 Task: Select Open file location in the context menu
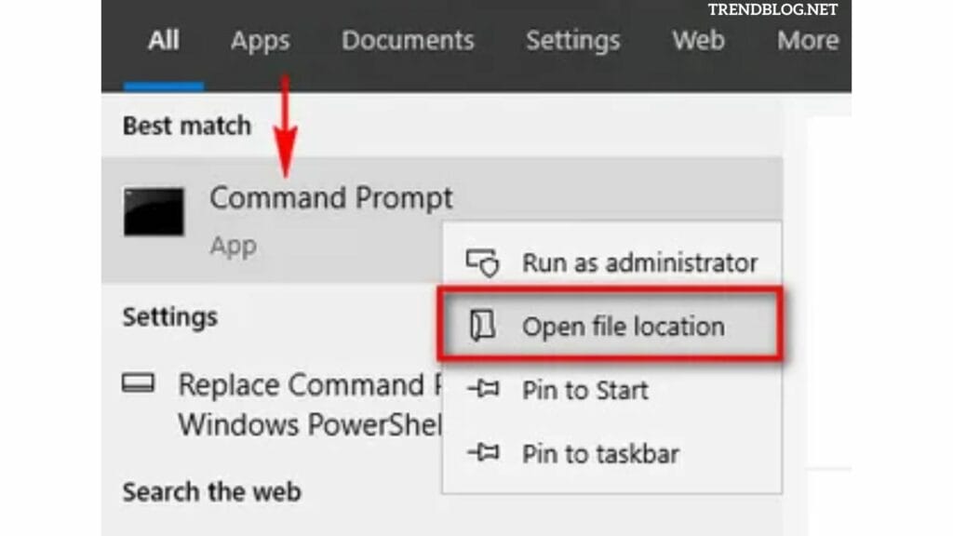coord(624,327)
